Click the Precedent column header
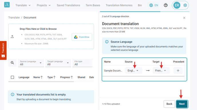The height and width of the screenshot is (110, 197). (179, 62)
